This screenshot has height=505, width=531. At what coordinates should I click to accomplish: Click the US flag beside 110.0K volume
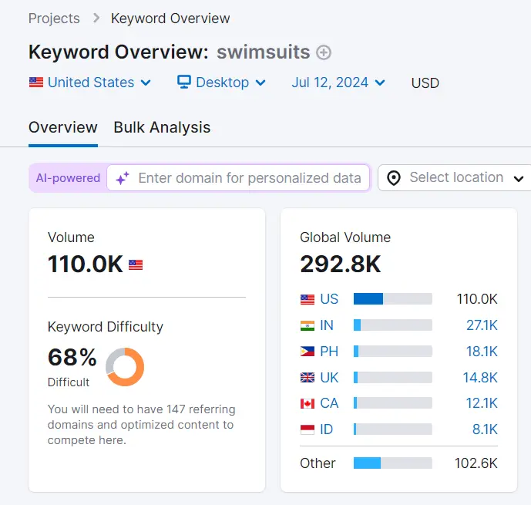coord(136,265)
